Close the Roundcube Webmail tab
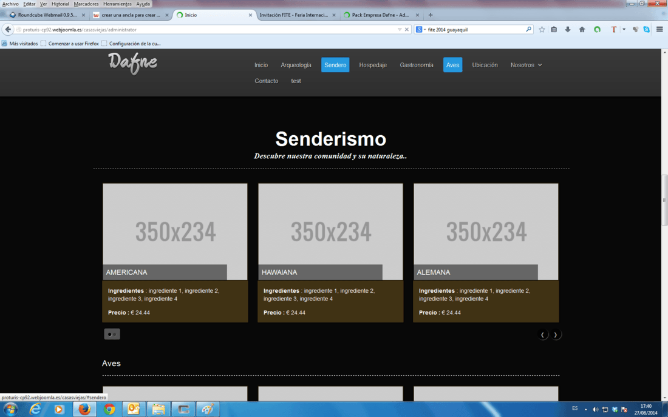Viewport: 668px width, 417px height. click(x=83, y=15)
